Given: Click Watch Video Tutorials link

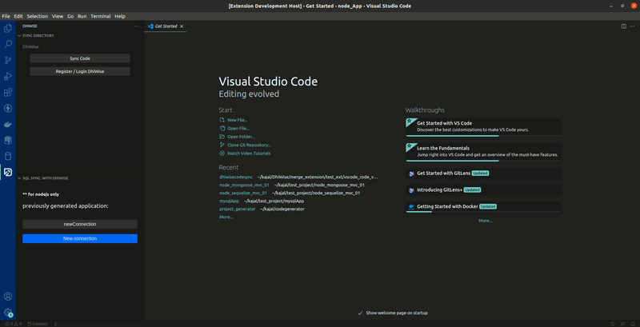Looking at the screenshot, I should (x=249, y=154).
